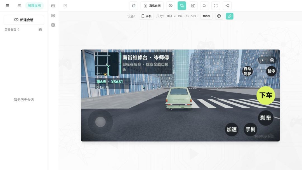Open the 100% zoom dropdown
Viewport: 302px width, 170px height.
click(x=206, y=16)
